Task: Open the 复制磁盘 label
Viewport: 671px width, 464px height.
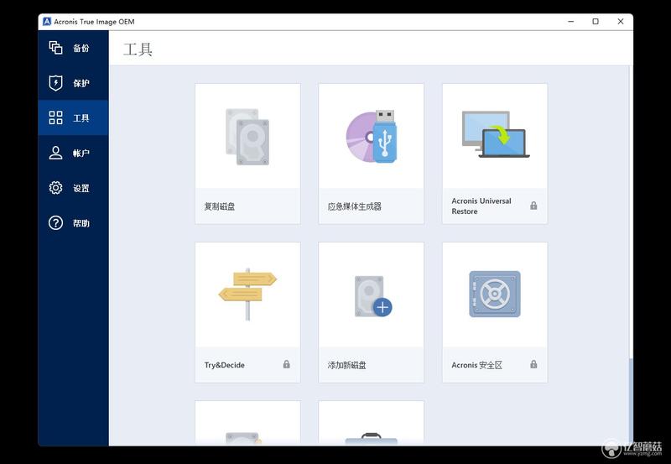Action: [220, 206]
